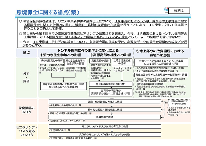Click box 沢毎の水生生物等への影響分析・評価
This screenshot has width=206, height=146.
(63, 86)
